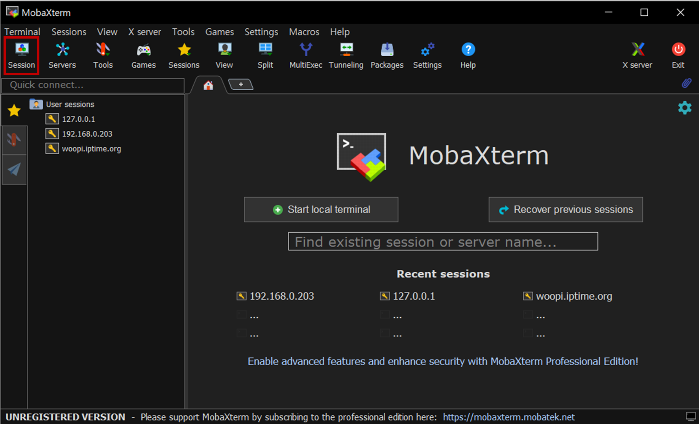Open the Packages toolbar icon
Screen dimensions: 699x424
[x=387, y=56]
